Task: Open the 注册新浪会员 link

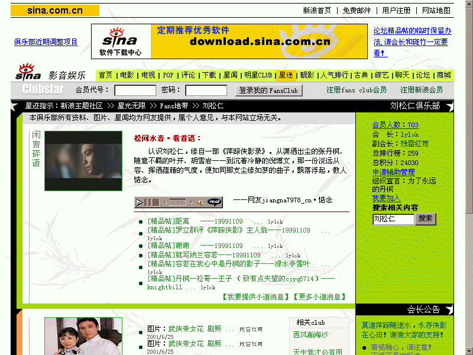Action: [421, 90]
